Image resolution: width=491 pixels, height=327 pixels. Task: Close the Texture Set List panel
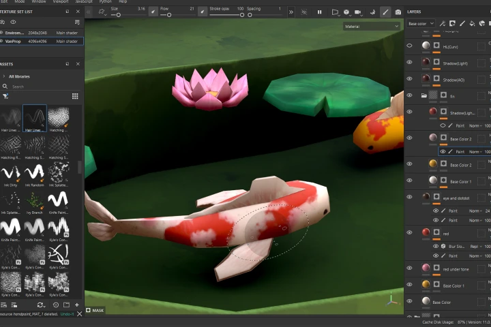[x=78, y=12]
